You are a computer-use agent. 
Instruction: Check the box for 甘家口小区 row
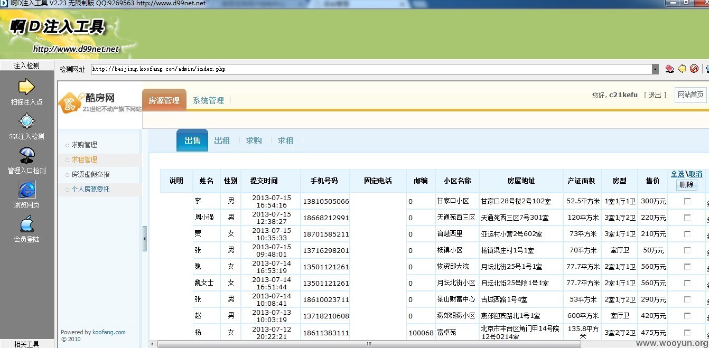pos(687,201)
